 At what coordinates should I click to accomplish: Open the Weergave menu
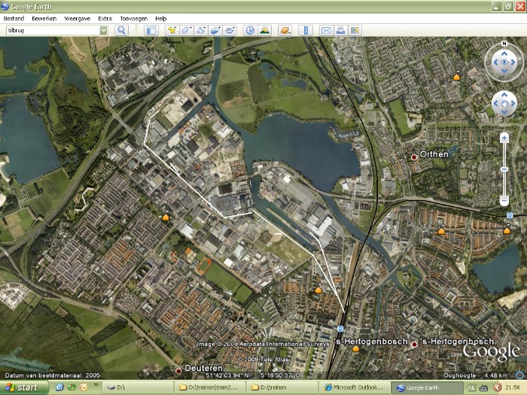coord(77,17)
